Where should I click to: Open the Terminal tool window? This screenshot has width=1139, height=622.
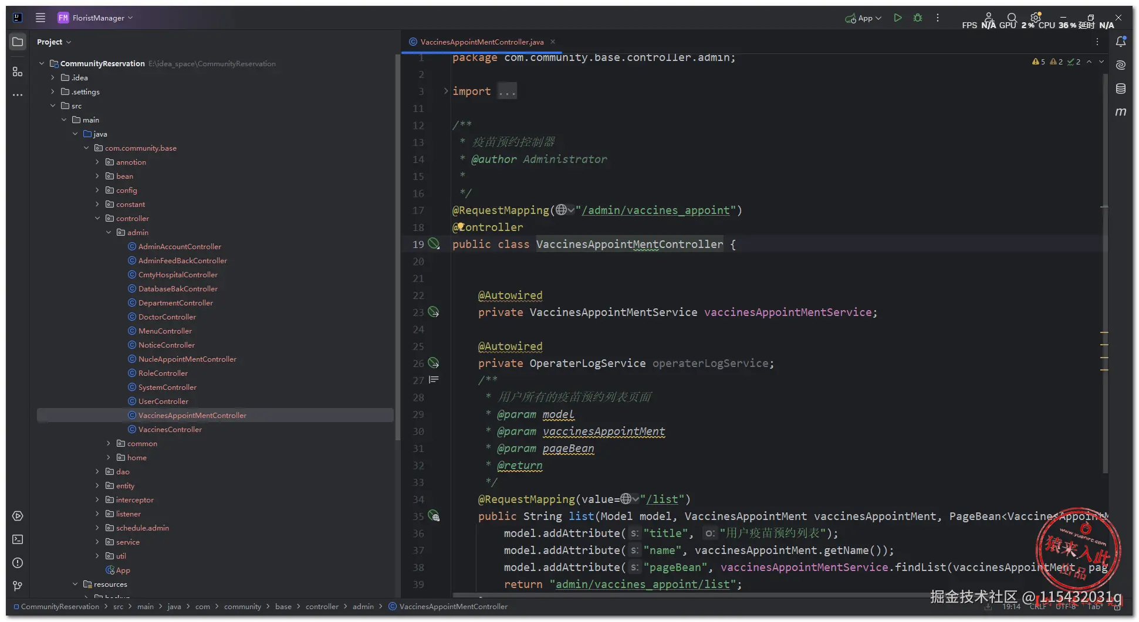[18, 539]
